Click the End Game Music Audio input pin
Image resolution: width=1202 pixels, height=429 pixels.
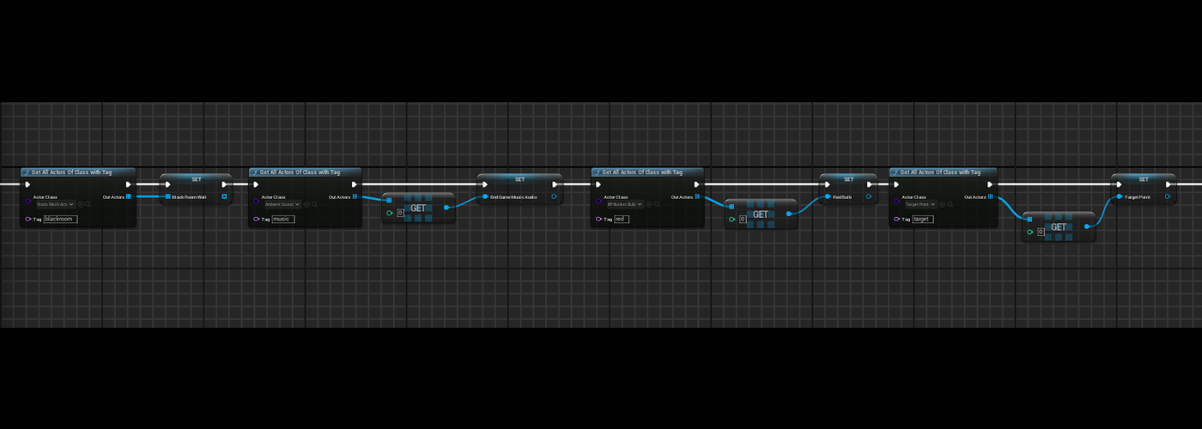point(485,196)
